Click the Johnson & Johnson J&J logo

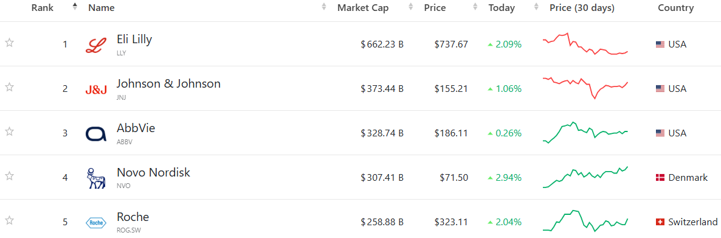click(x=96, y=89)
